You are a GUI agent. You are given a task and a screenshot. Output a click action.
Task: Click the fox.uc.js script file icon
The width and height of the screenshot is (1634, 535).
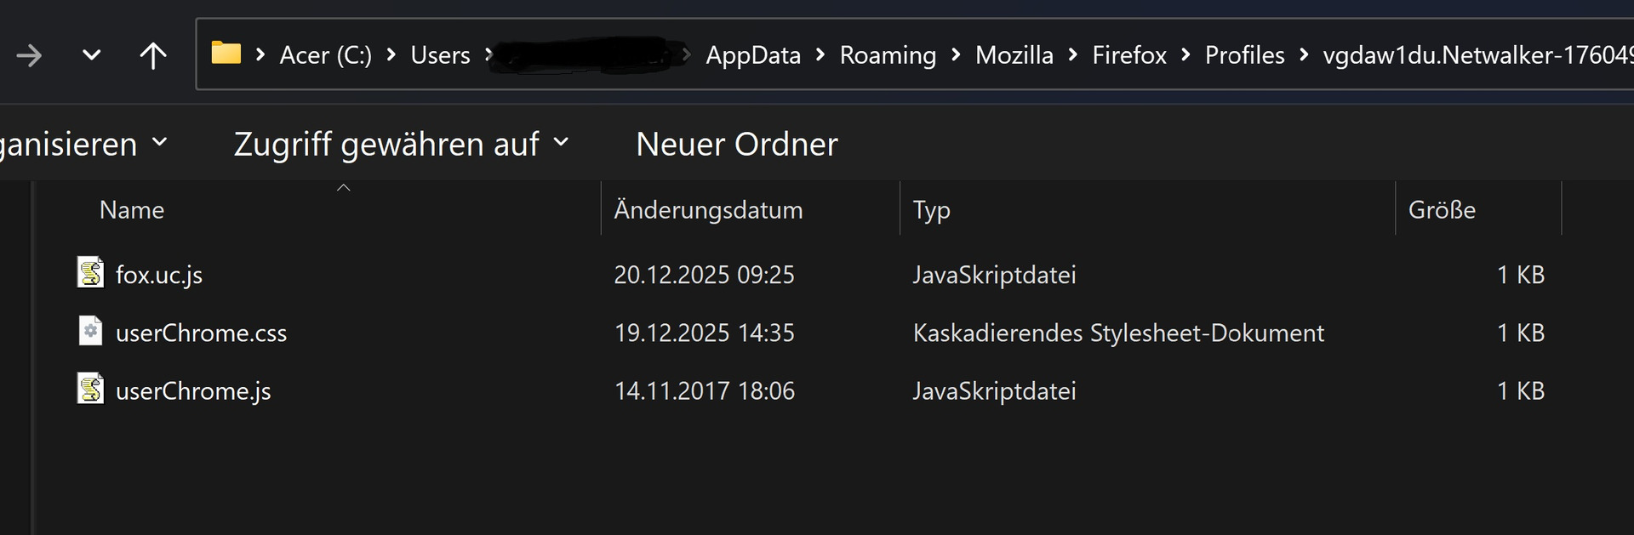90,273
